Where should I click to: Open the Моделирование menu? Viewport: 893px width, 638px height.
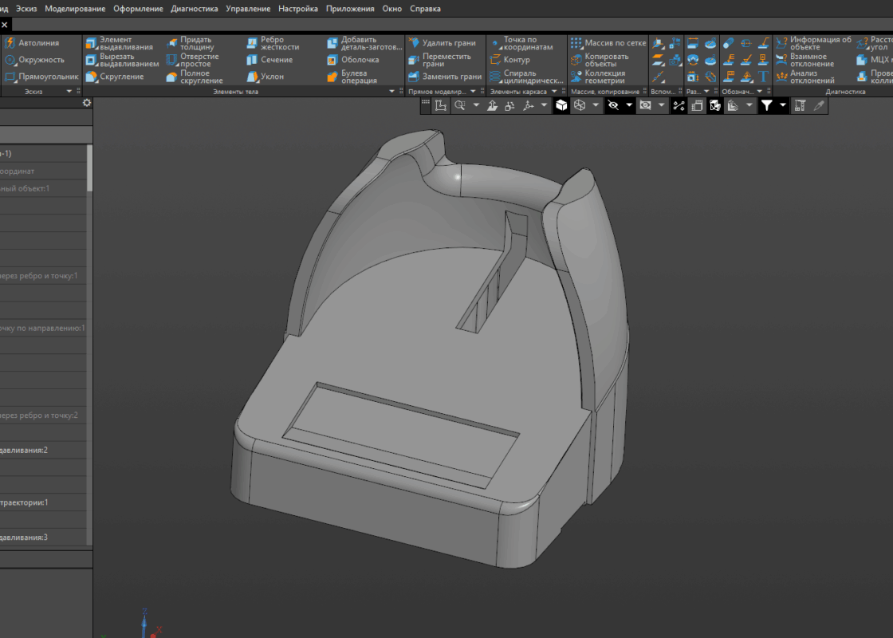coord(75,9)
